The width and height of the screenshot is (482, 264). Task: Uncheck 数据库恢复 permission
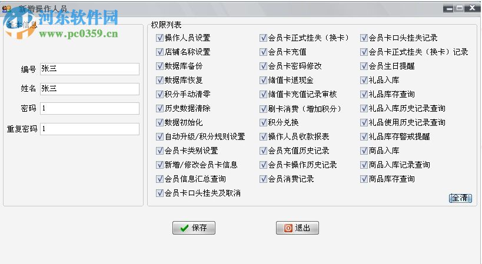pos(159,80)
